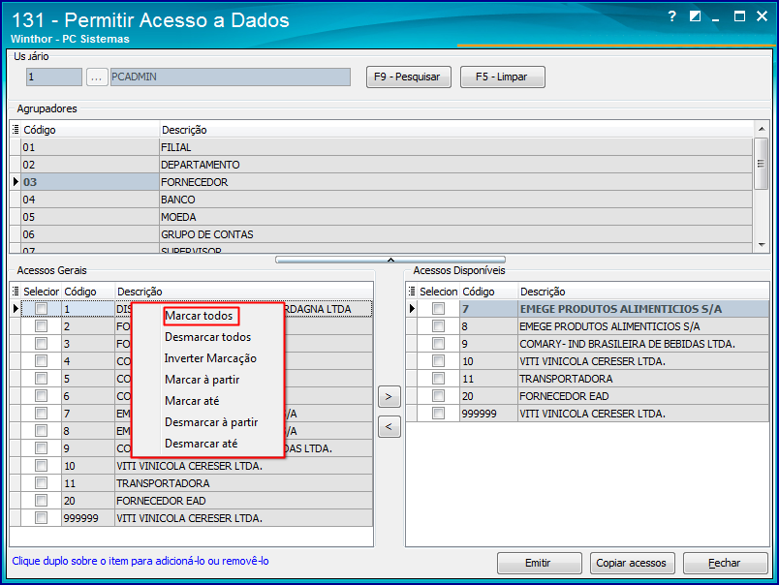Select the GRUPO DE CONTAS agrupador row
Screen dimensions: 779x585
point(381,234)
